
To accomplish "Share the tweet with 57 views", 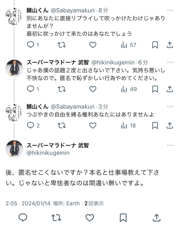I will [x=170, y=45].
